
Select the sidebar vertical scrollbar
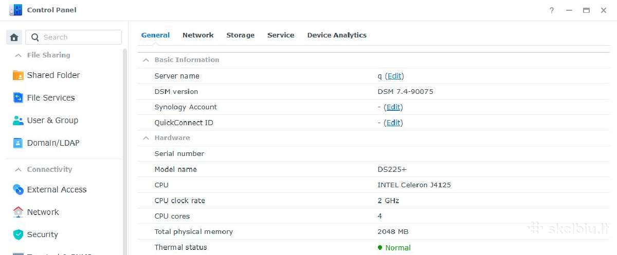pyautogui.click(x=125, y=151)
